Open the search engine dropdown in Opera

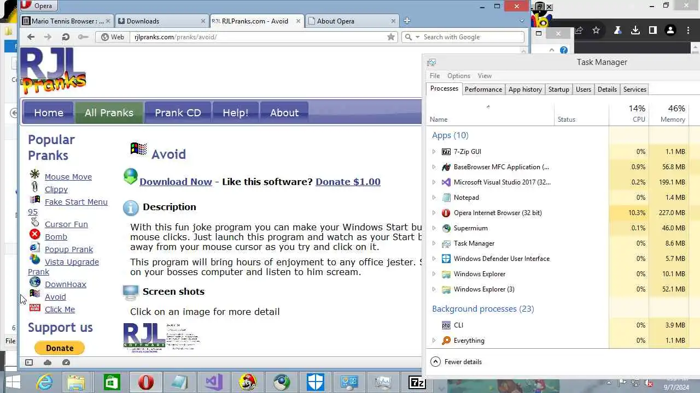418,37
